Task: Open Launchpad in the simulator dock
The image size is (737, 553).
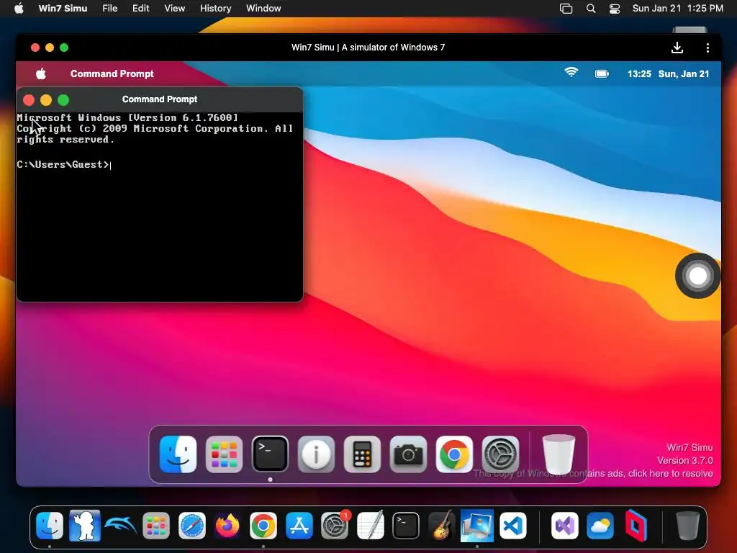Action: pyautogui.click(x=224, y=454)
